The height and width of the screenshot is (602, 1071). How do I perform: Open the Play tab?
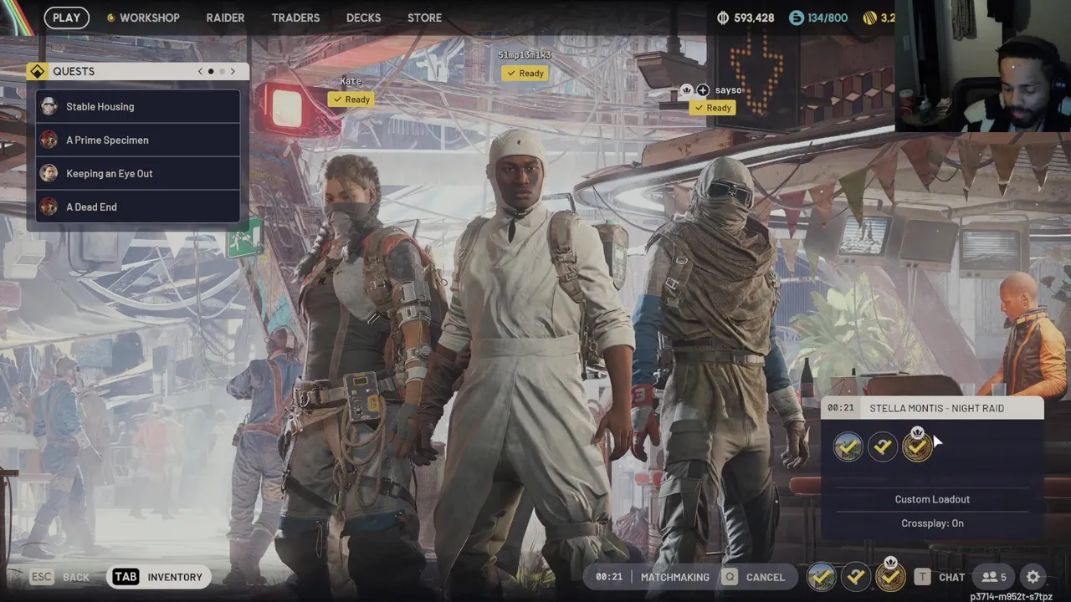pos(67,18)
